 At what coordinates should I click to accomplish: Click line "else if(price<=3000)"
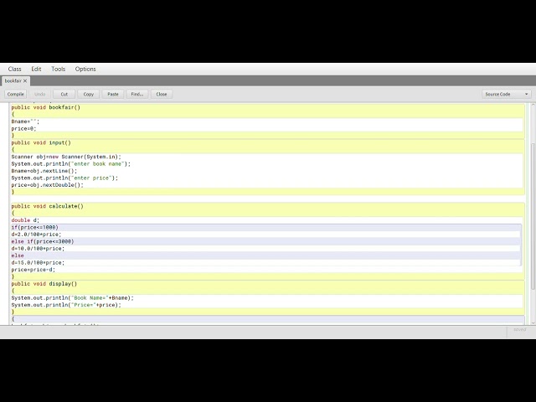coord(43,242)
